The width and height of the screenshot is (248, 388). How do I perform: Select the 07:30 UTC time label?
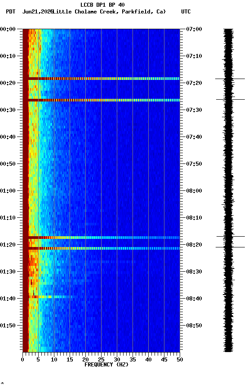(x=194, y=110)
